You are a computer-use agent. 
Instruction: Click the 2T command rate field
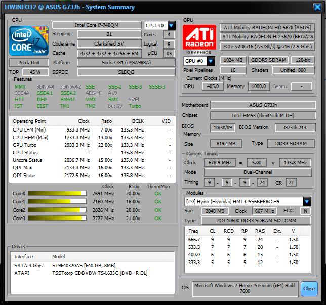291,183
